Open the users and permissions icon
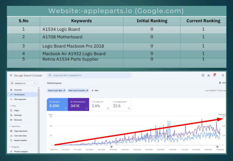Image resolution: width=233 pixels, height=161 pixels. pos(208,75)
